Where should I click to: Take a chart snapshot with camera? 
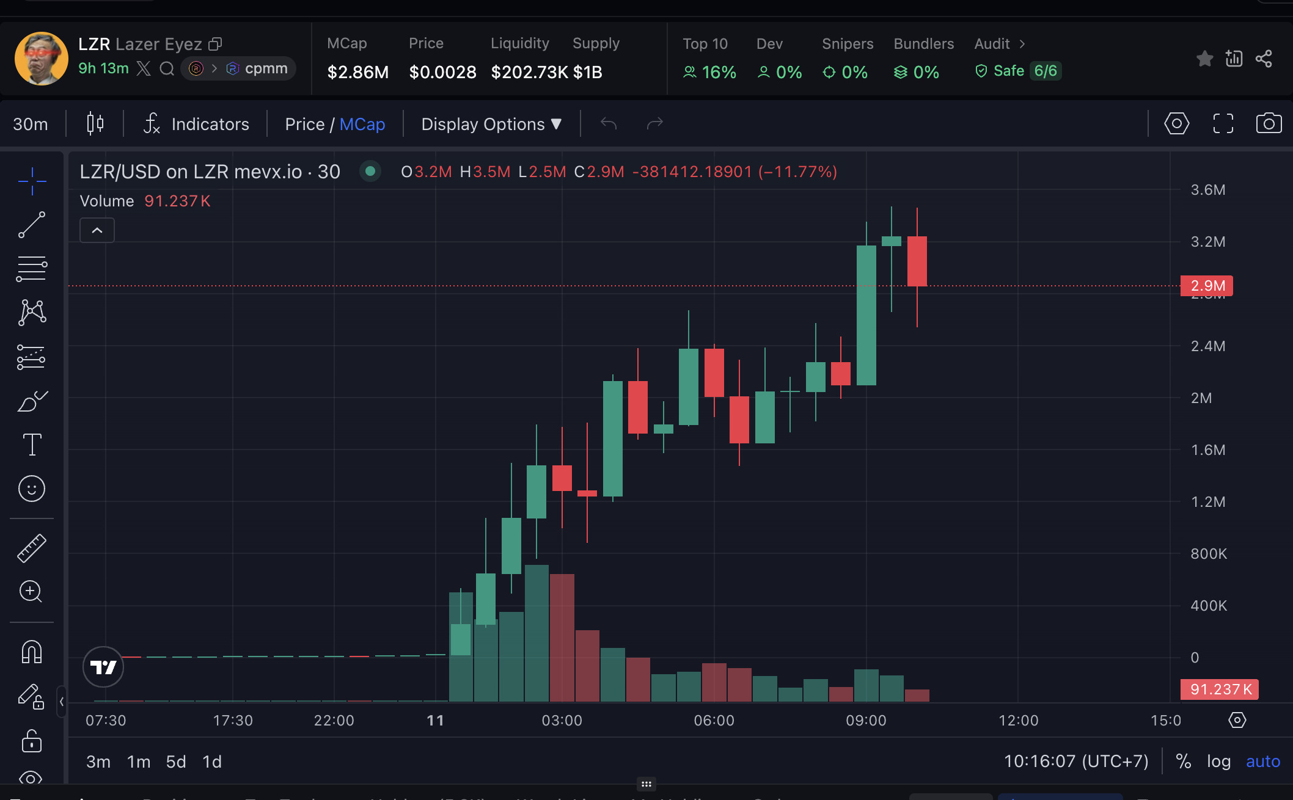point(1269,123)
